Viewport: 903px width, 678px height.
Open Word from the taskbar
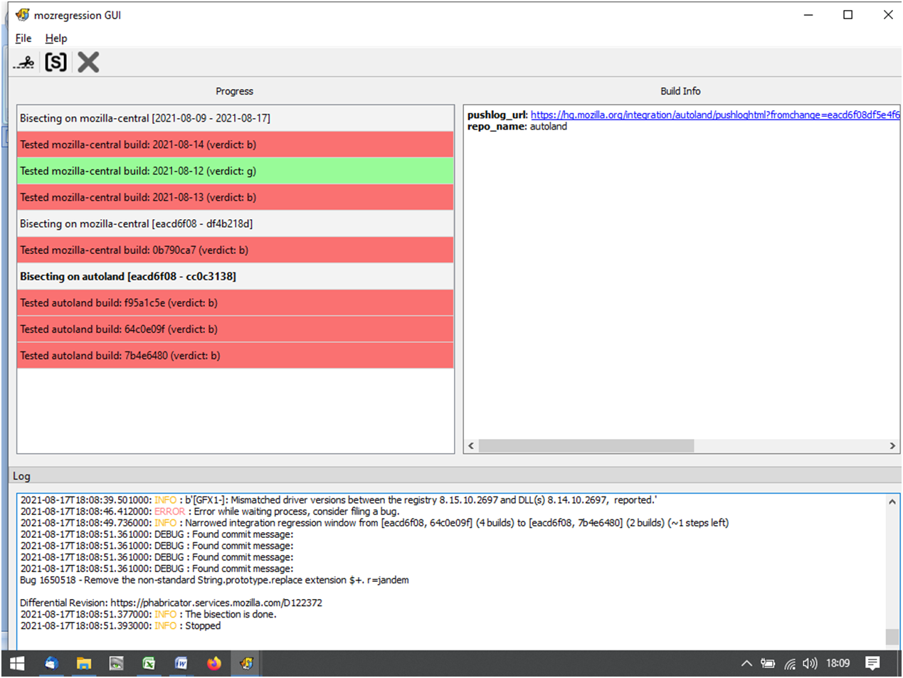click(x=181, y=663)
